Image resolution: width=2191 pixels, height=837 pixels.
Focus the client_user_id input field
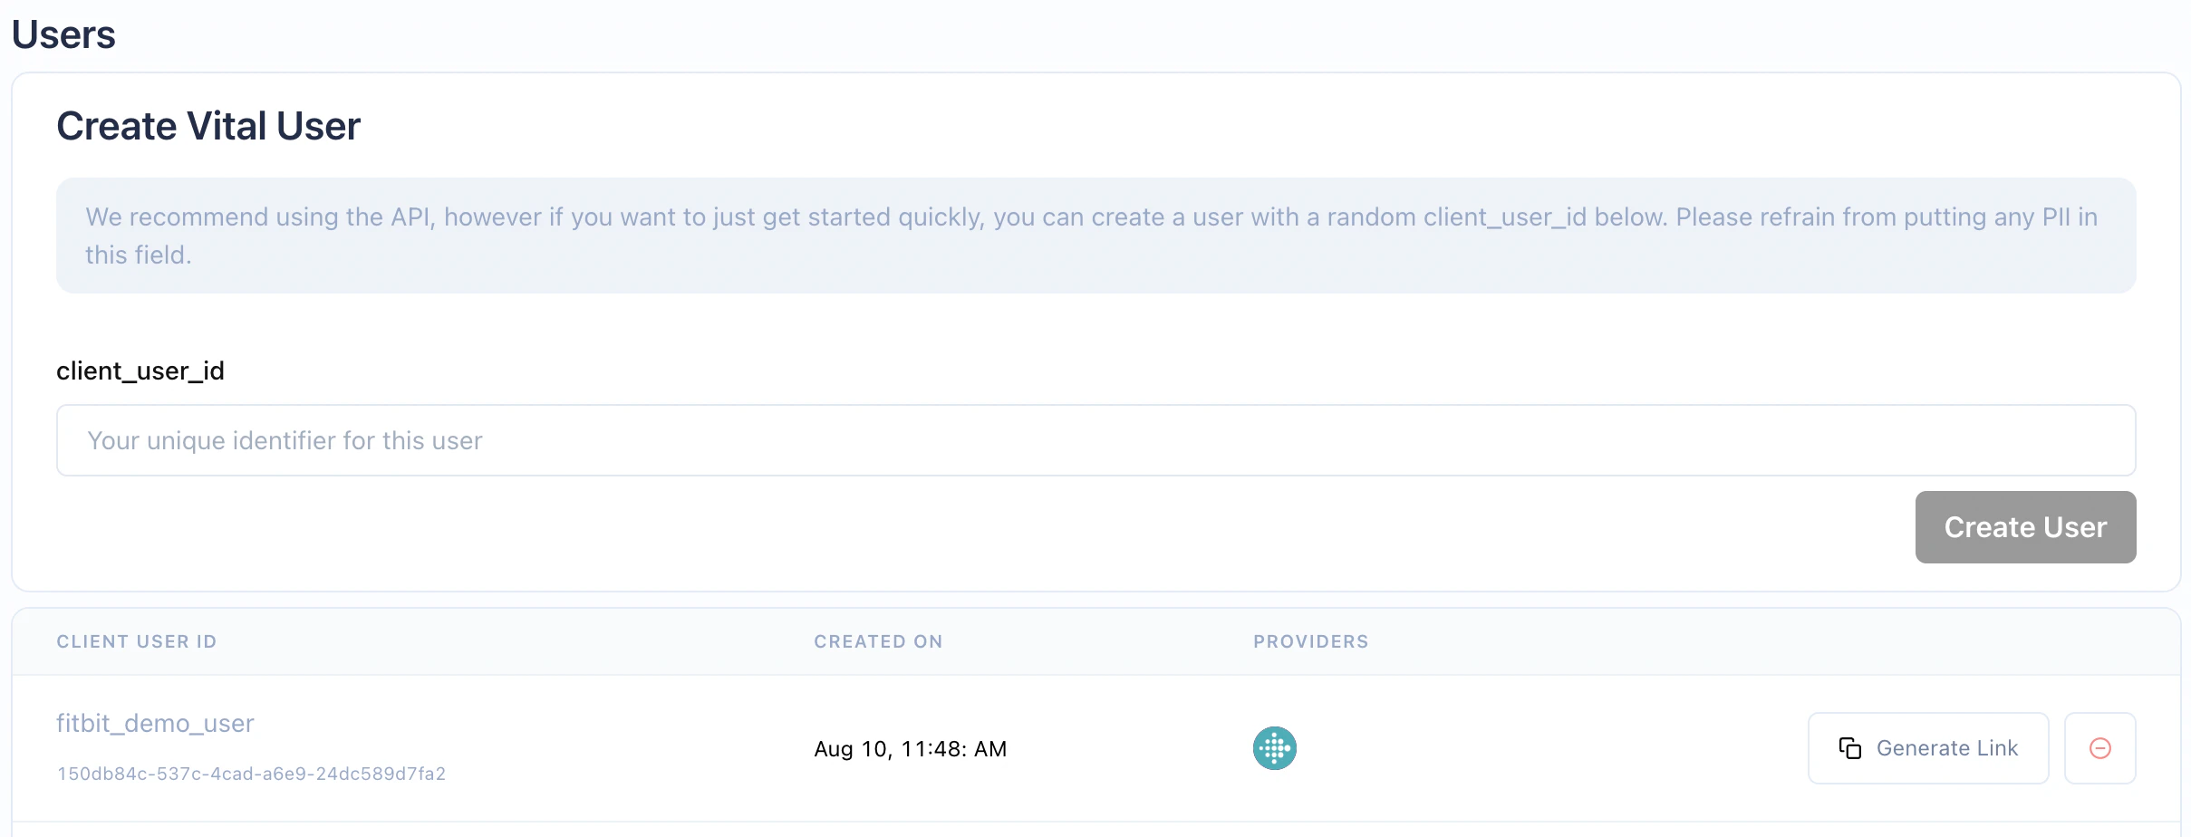coord(1095,440)
